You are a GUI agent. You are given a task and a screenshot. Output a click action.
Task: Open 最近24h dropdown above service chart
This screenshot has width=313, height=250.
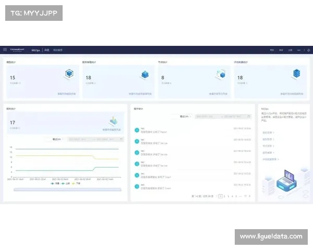(58, 139)
